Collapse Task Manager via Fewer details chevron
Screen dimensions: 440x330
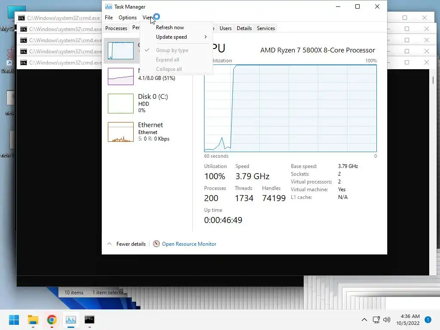coord(110,244)
